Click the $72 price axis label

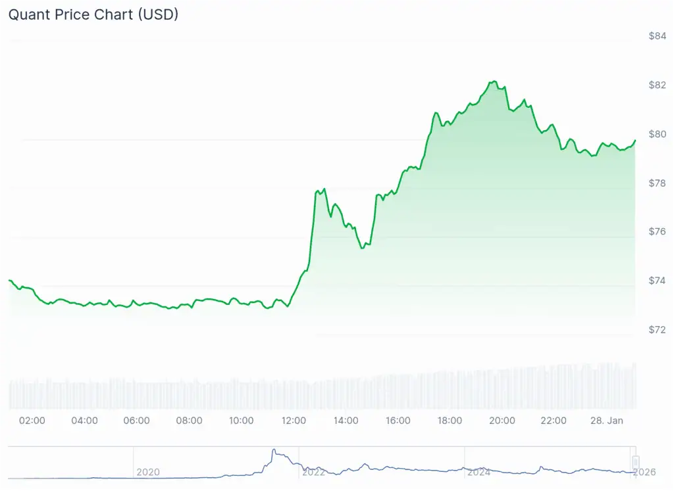click(x=657, y=329)
